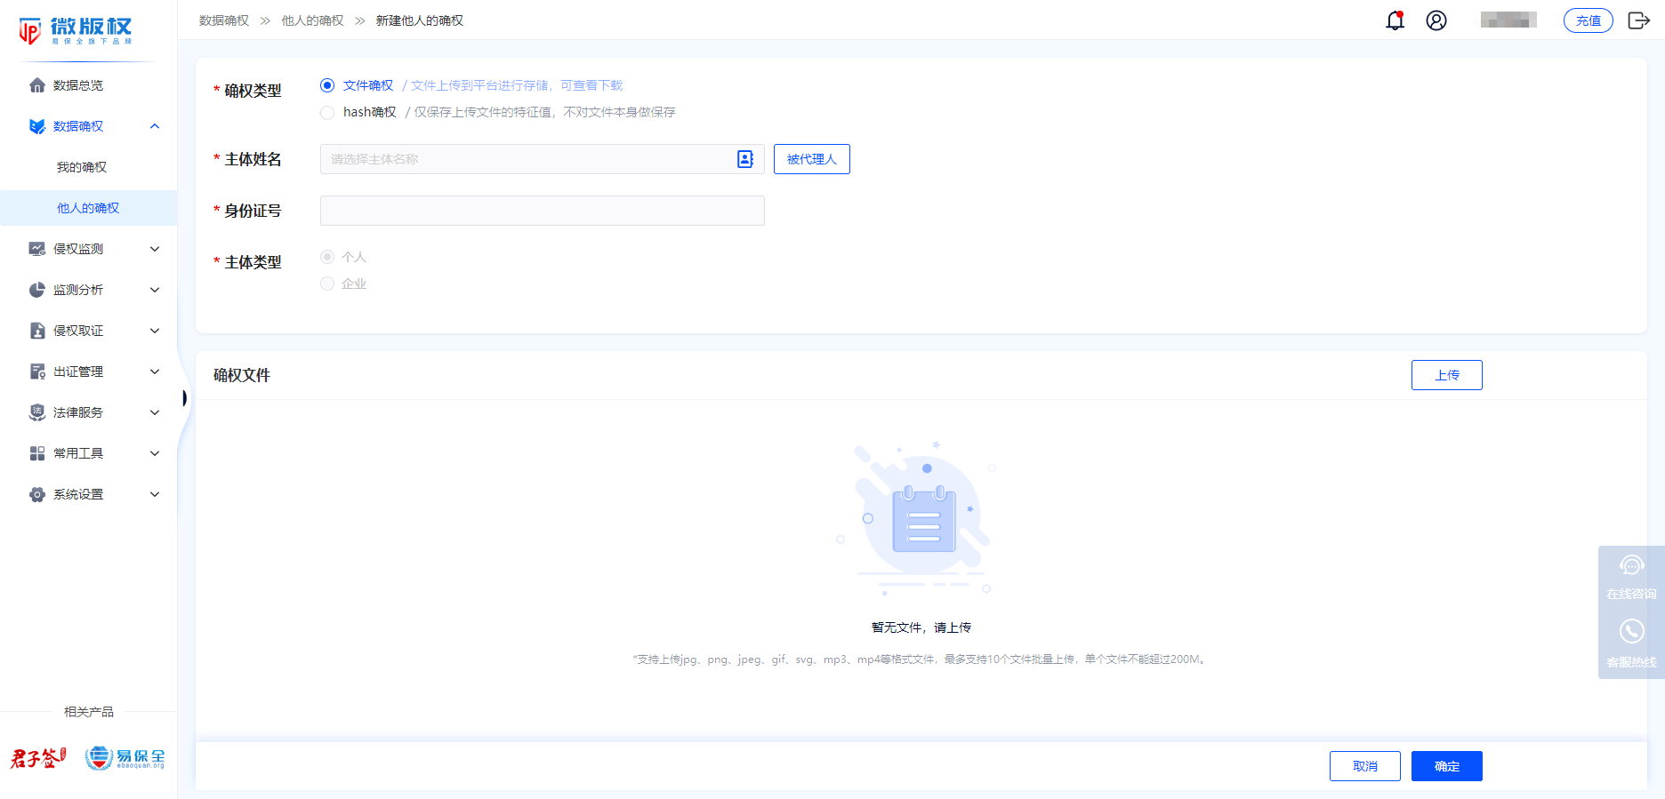Collapse the 数据确权 sidebar section
The image size is (1665, 799).
point(155,126)
